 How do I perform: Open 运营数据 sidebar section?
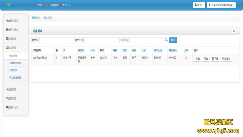[x=12, y=39]
